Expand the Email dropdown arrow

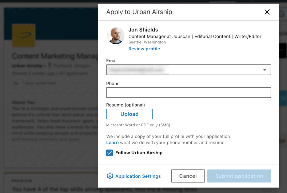[265, 70]
